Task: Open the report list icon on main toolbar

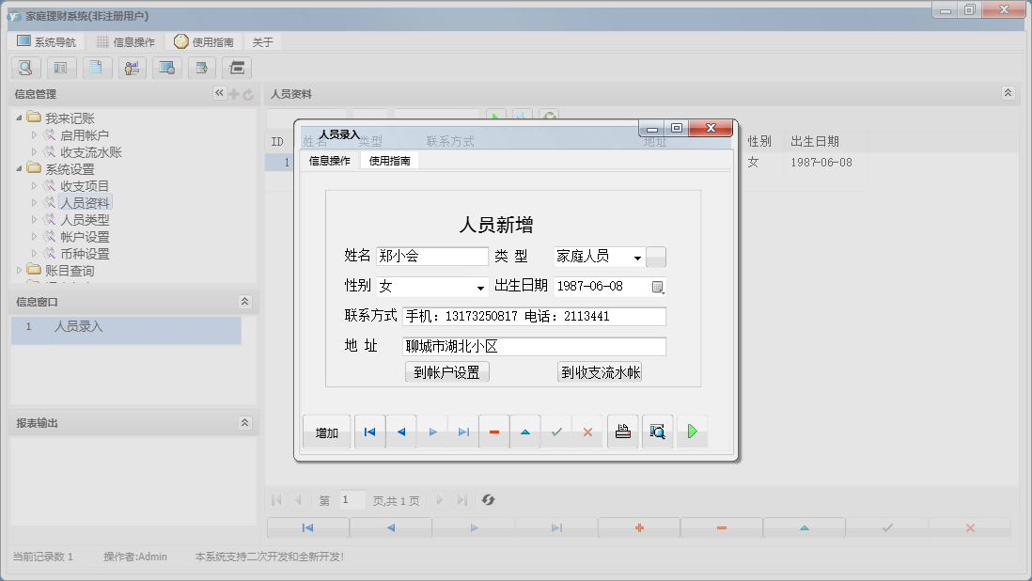Action: [61, 68]
